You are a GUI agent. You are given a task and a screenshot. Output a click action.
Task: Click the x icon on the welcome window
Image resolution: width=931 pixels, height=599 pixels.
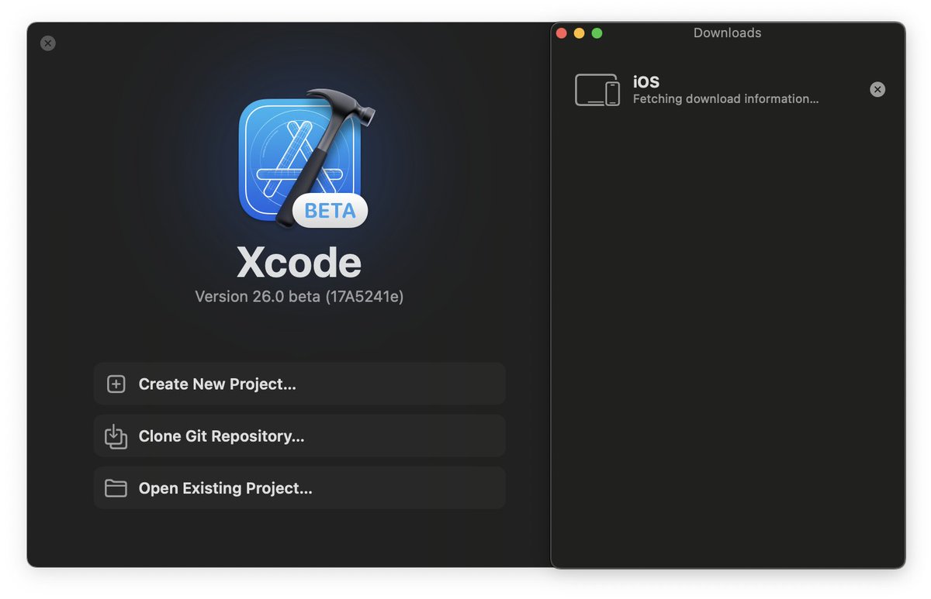pos(47,43)
